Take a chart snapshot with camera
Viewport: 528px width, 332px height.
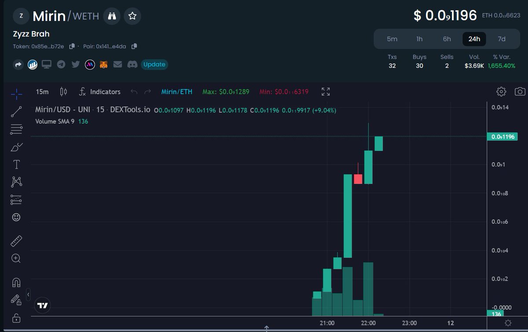(520, 92)
